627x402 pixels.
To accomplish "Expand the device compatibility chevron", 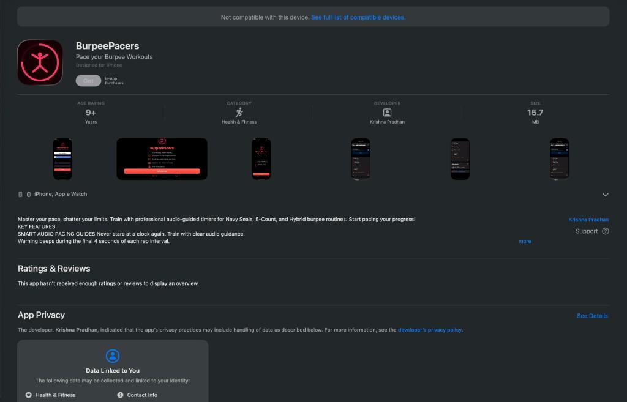I will pyautogui.click(x=606, y=195).
